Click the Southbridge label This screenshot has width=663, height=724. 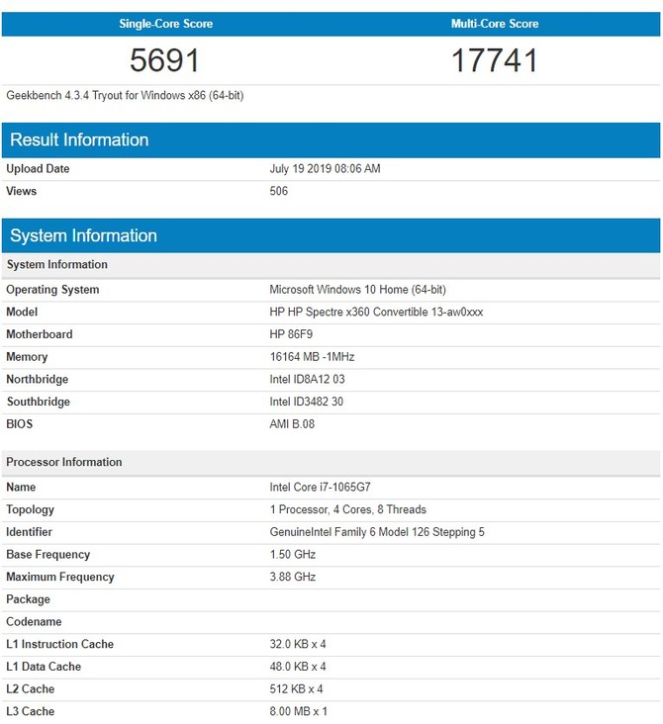pyautogui.click(x=39, y=402)
